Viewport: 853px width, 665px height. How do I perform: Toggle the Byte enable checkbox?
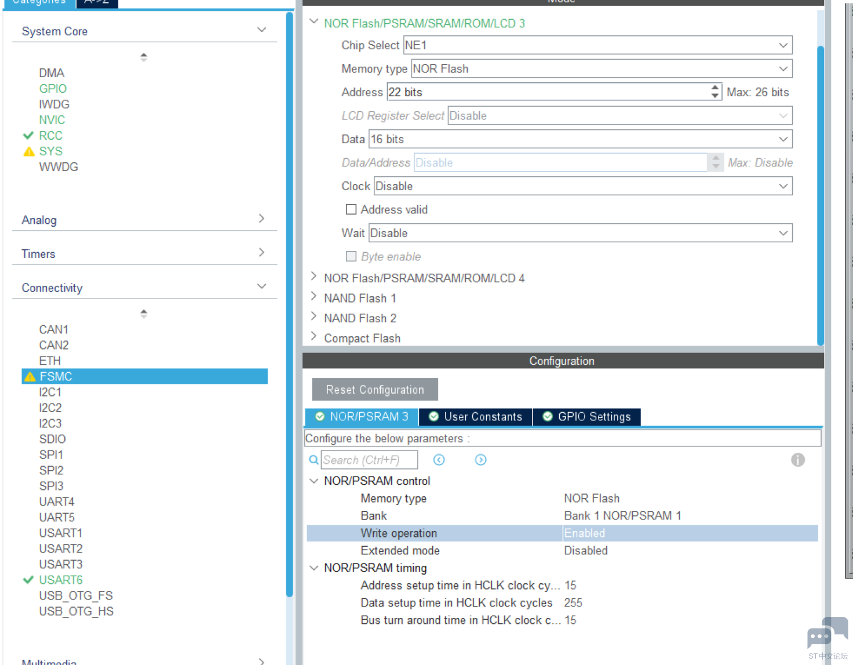351,256
